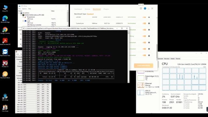Open Help menu in GPU Temp
Image resolution: width=208 pixels, height=117 pixels.
pyautogui.click(x=30, y=9)
